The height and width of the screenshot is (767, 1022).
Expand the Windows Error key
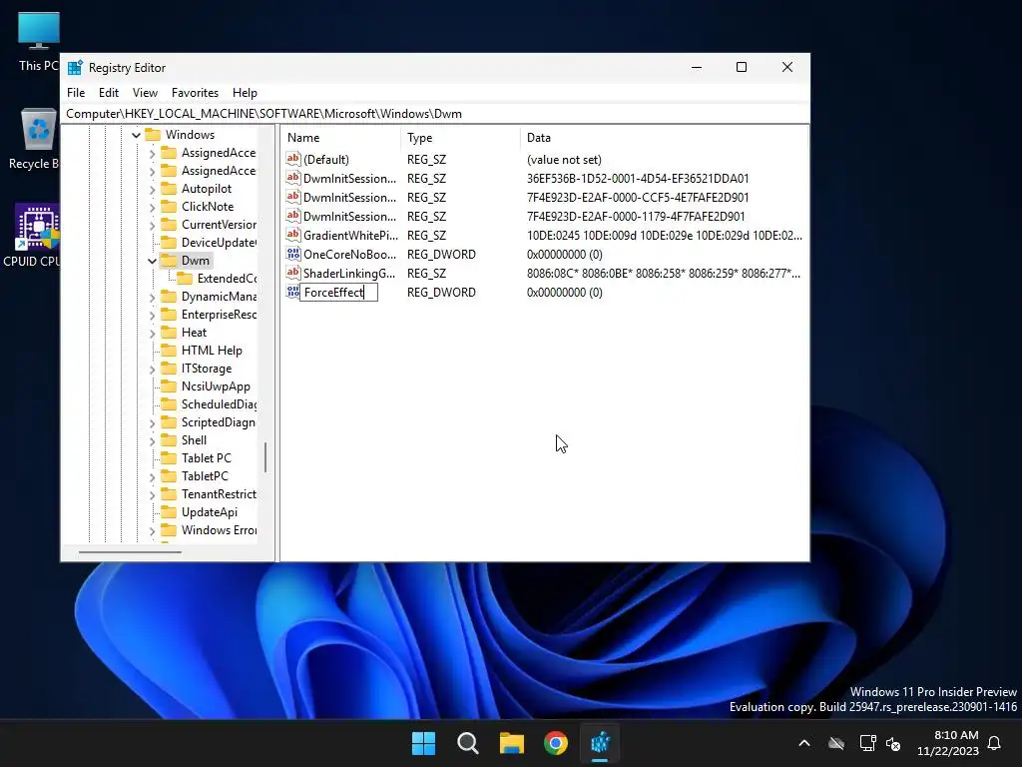(153, 531)
